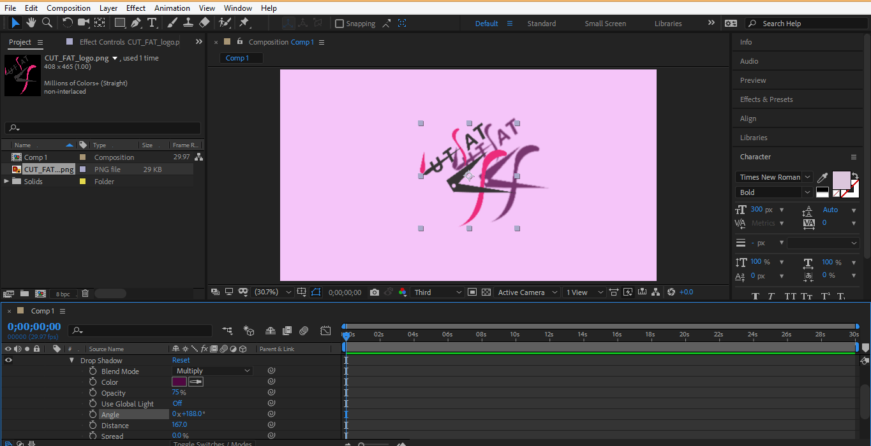Open the Blend Mode Multiply dropdown
This screenshot has height=446, width=871.
pyautogui.click(x=212, y=371)
